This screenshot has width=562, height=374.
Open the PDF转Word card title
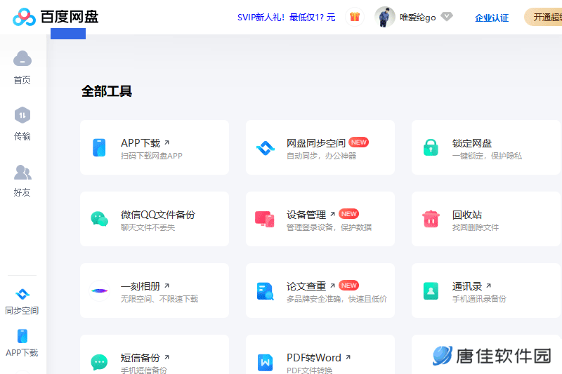(314, 358)
